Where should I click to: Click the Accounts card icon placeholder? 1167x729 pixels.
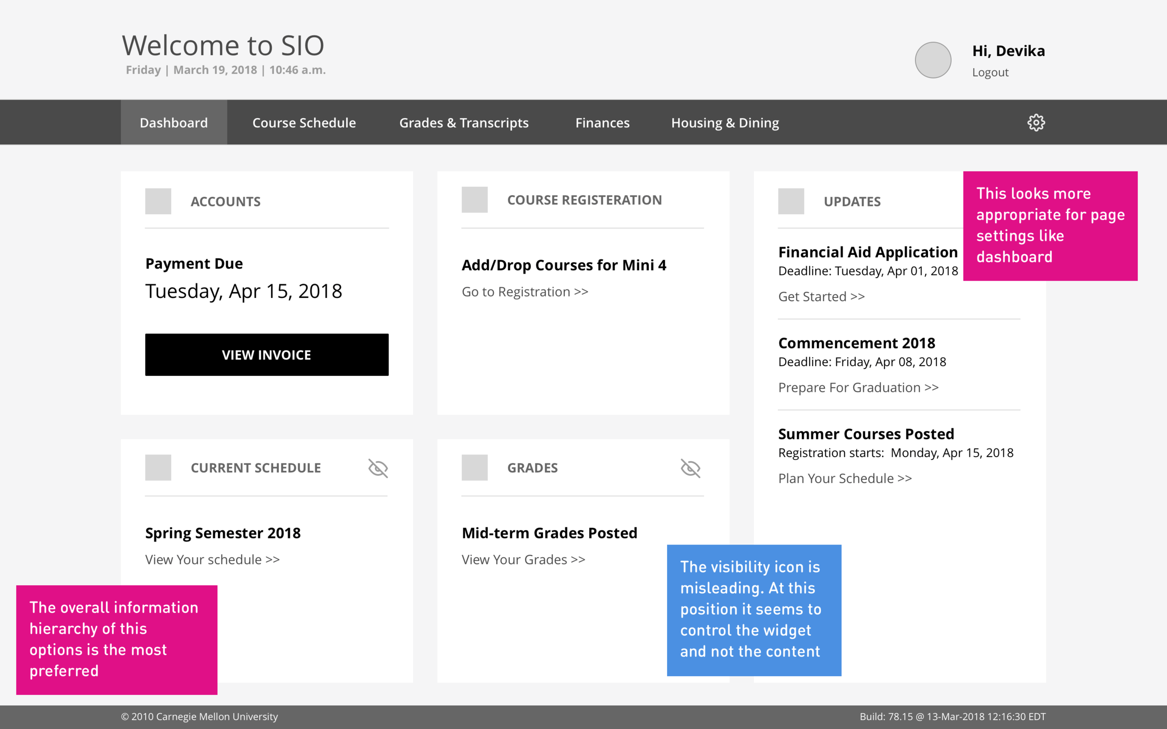click(158, 201)
